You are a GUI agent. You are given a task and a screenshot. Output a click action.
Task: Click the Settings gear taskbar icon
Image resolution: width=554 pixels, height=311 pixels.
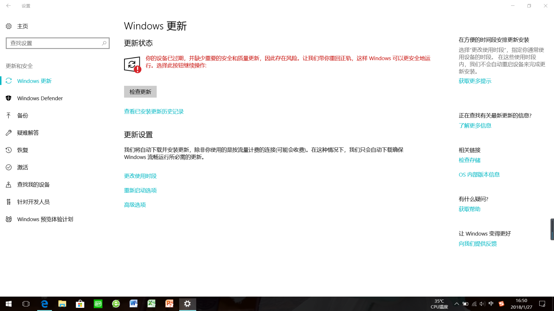[188, 304]
